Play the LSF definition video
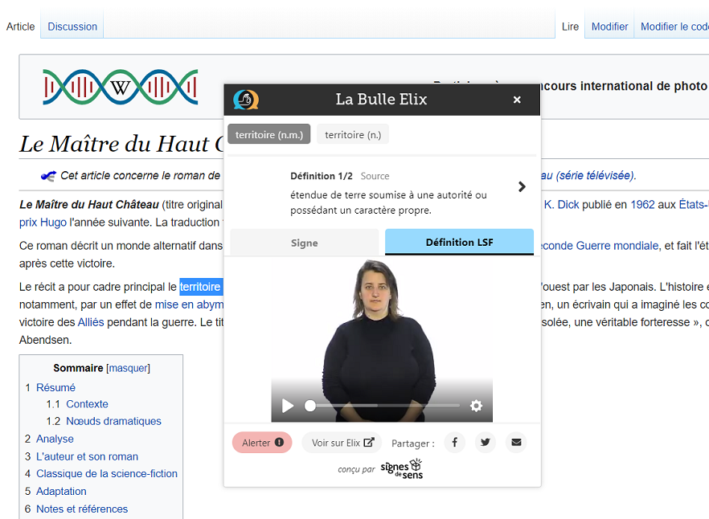This screenshot has width=709, height=519. tap(288, 406)
